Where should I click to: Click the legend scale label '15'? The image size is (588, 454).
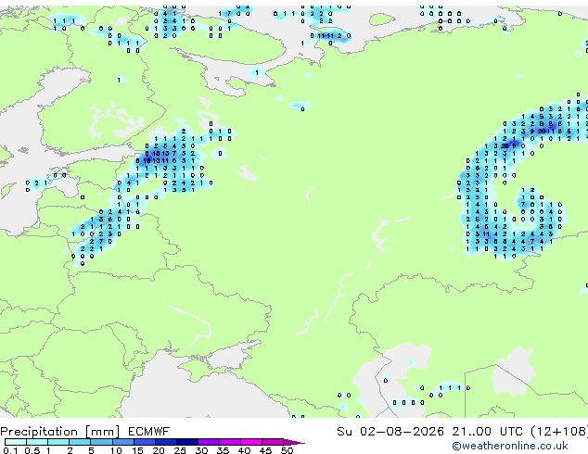pyautogui.click(x=137, y=450)
